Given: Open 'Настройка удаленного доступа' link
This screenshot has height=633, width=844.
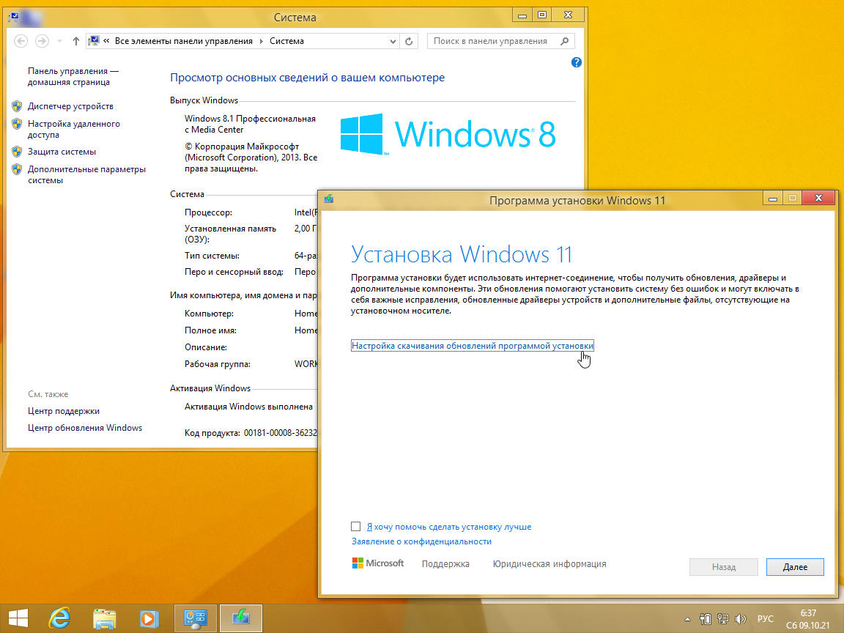Looking at the screenshot, I should coord(74,129).
